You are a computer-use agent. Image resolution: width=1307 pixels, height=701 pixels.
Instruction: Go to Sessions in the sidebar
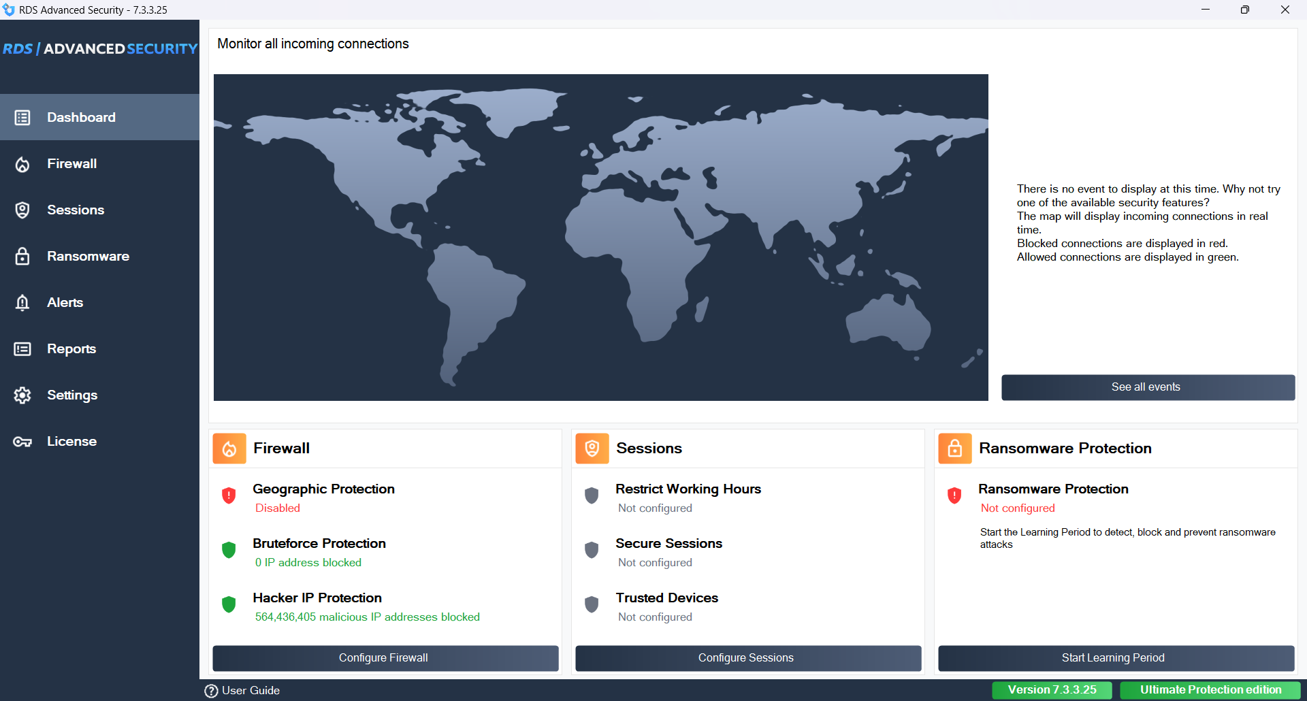pyautogui.click(x=99, y=210)
